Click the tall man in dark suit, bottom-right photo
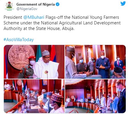Screen dimensions: 129x114 tap(120, 97)
